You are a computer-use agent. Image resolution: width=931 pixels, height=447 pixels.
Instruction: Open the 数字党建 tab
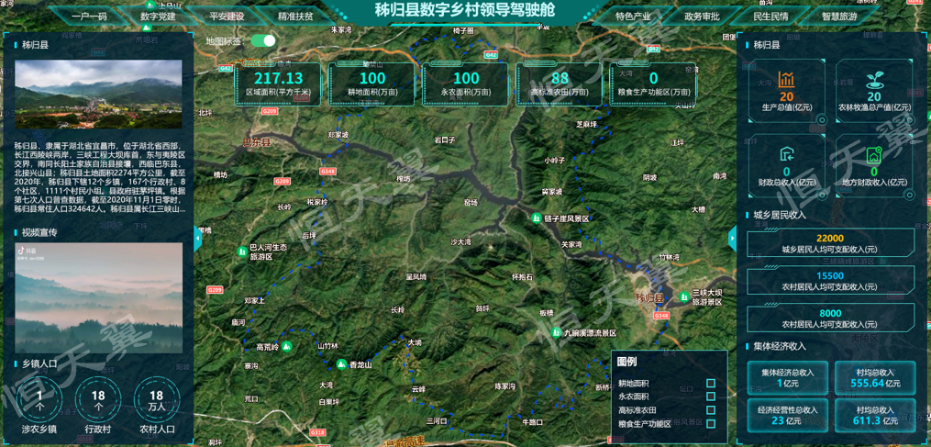[158, 17]
